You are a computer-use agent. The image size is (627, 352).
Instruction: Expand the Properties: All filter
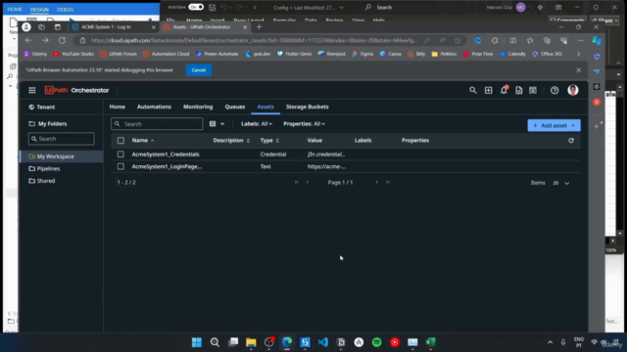(304, 124)
